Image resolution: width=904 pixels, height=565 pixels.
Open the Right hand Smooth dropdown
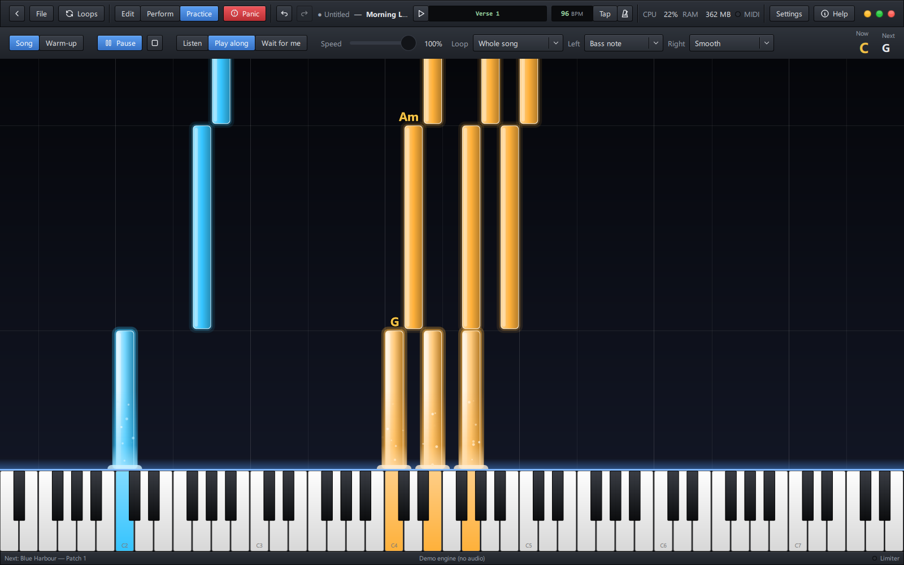click(x=731, y=43)
